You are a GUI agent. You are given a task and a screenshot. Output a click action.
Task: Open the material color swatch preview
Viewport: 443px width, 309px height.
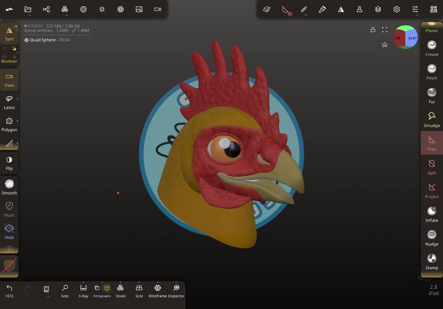point(9,266)
